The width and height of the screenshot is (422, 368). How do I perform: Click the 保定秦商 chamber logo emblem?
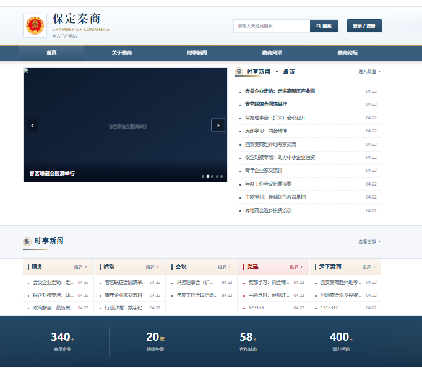click(x=35, y=25)
